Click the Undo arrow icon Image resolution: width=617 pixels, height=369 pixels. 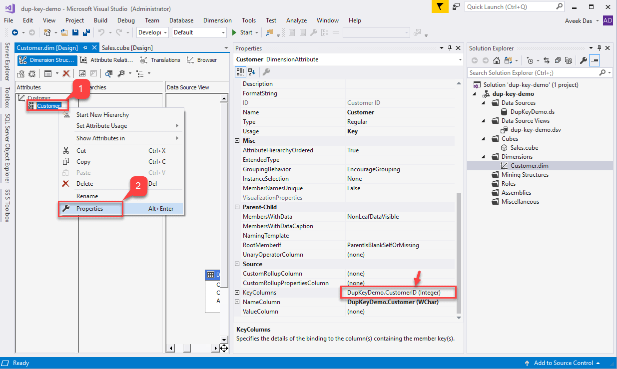[101, 32]
